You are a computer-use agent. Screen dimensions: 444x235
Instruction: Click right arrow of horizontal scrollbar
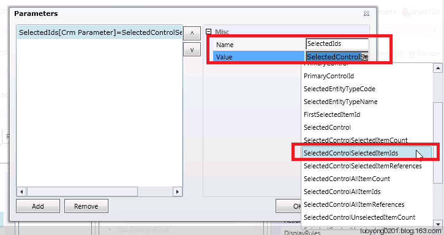tap(177, 192)
